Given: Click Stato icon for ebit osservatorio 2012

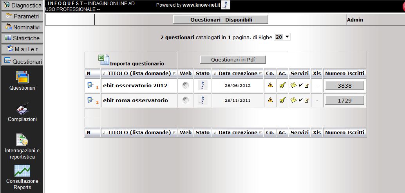Looking at the screenshot, I should (x=202, y=85).
